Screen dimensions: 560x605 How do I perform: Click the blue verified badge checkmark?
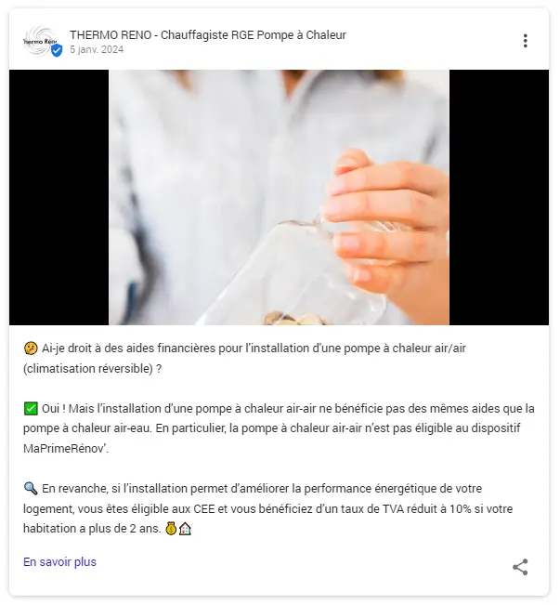(57, 50)
